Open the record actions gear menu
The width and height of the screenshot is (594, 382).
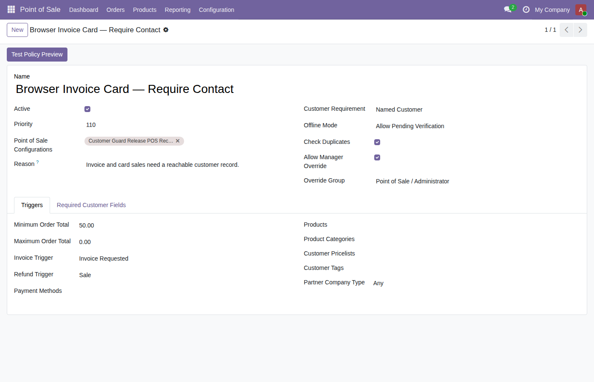click(x=166, y=30)
